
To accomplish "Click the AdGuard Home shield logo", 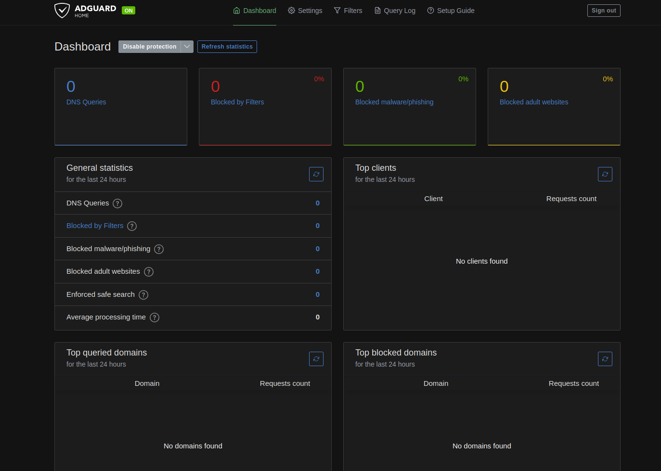I will pyautogui.click(x=62, y=10).
